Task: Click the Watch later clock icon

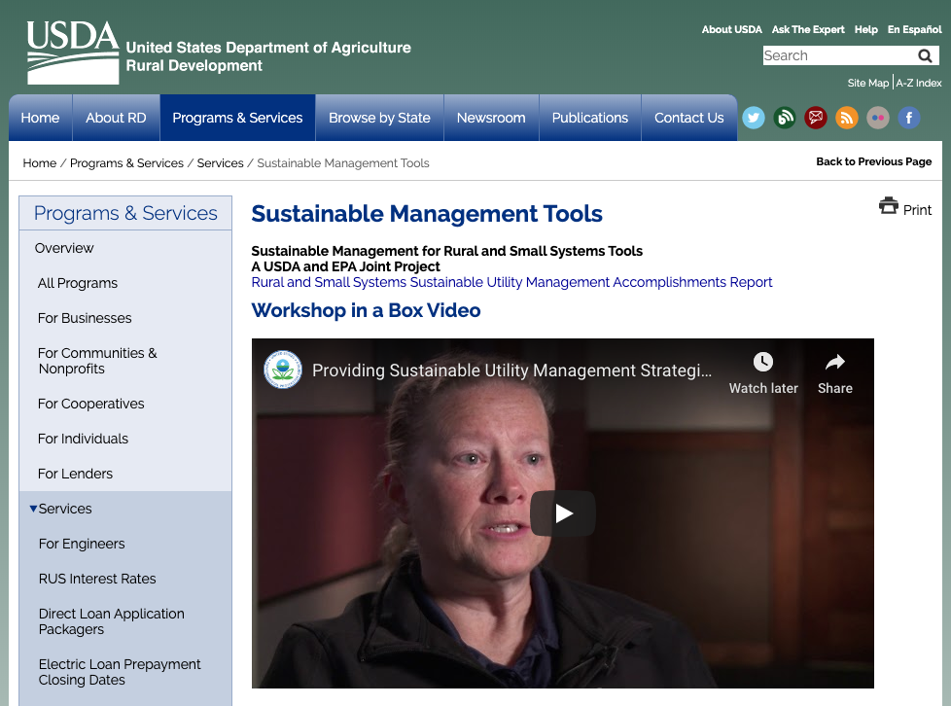Action: tap(763, 362)
